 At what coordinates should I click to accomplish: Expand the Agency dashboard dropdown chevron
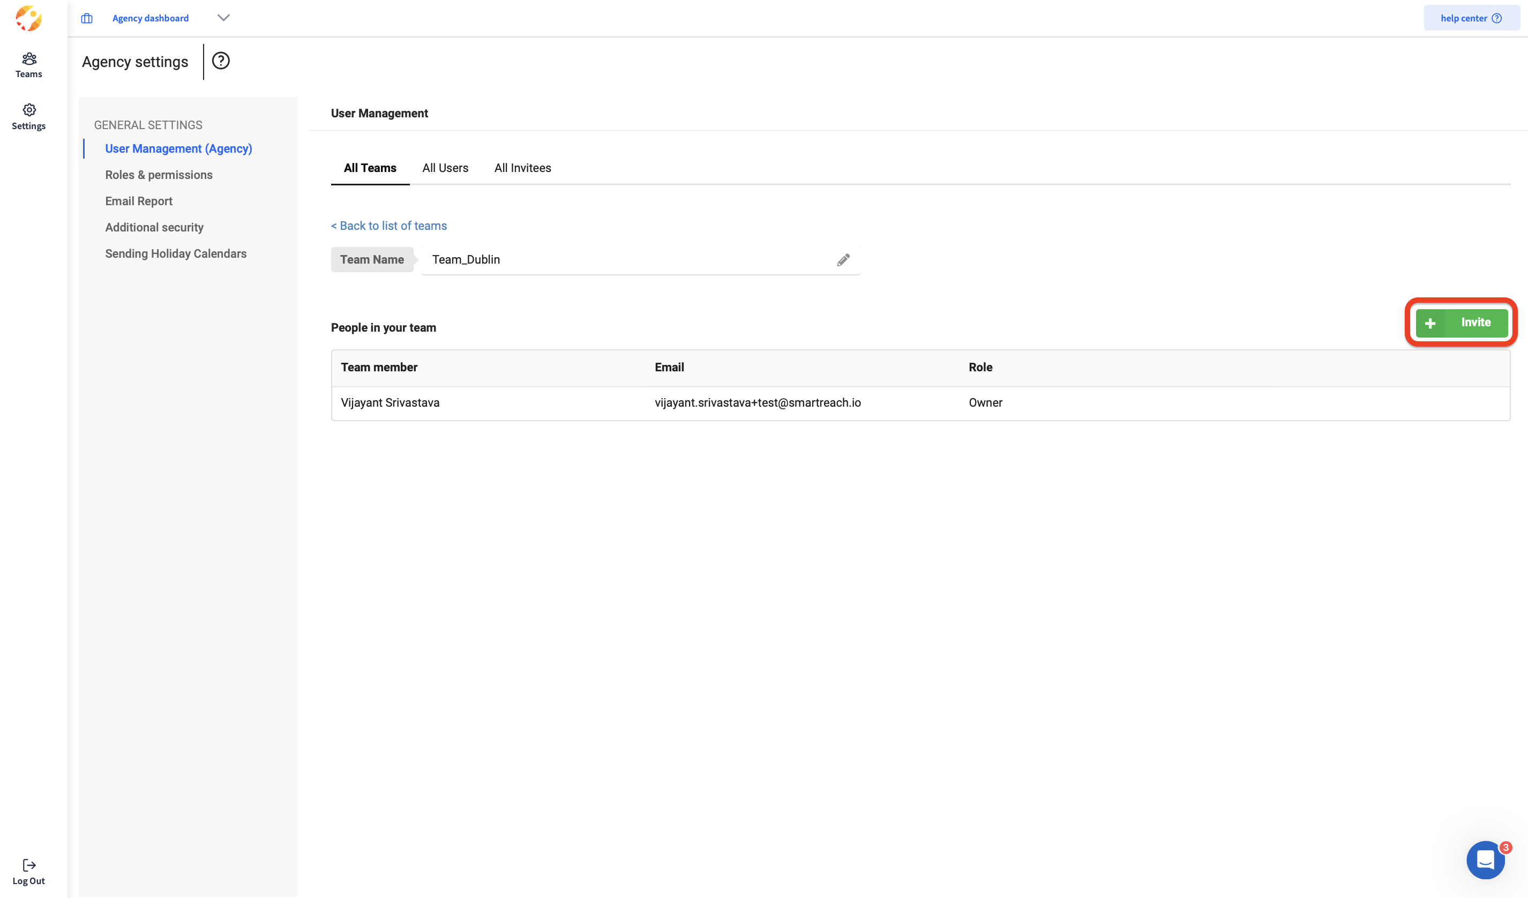point(223,18)
